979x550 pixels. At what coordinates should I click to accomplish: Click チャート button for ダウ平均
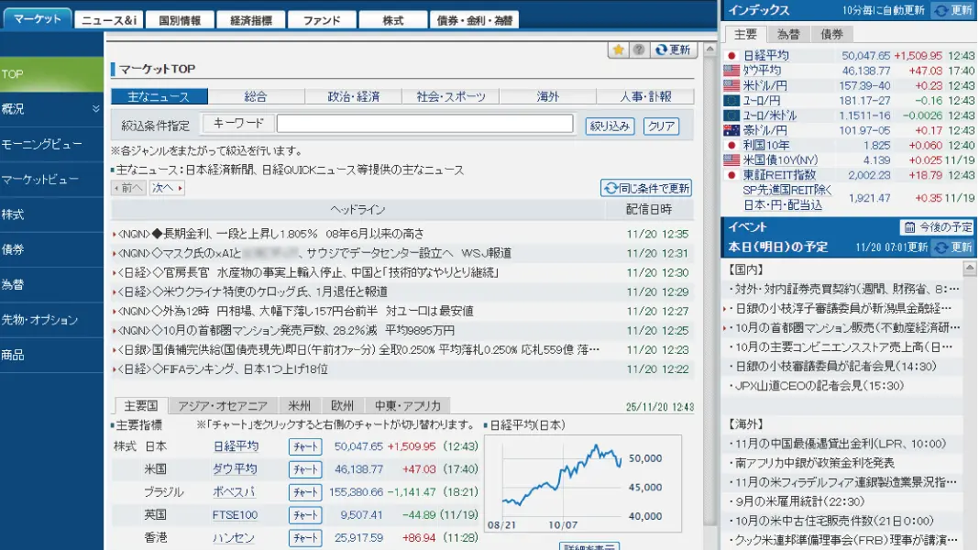tap(305, 469)
